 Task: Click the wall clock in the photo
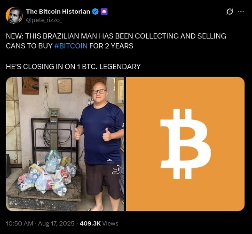tap(65, 86)
